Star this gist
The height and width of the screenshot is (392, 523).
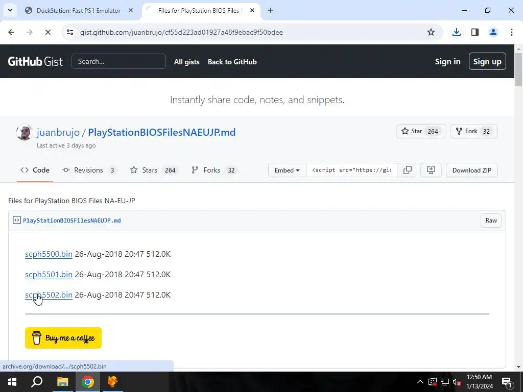421,131
